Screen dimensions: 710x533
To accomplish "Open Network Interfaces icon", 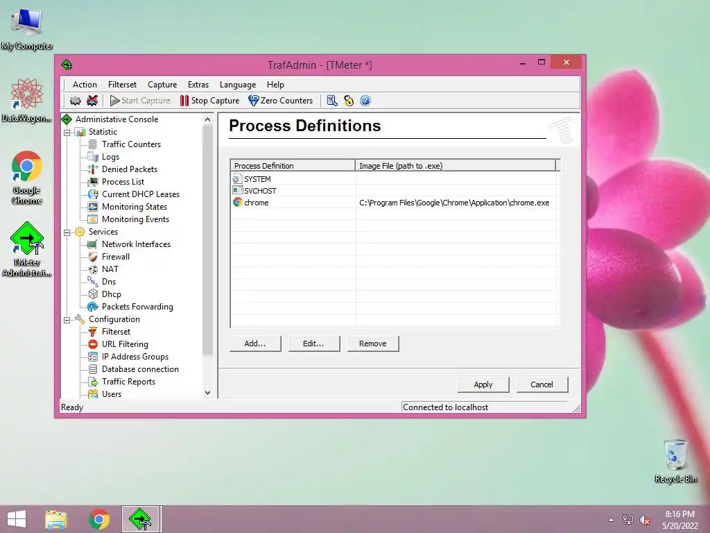I will pyautogui.click(x=92, y=244).
